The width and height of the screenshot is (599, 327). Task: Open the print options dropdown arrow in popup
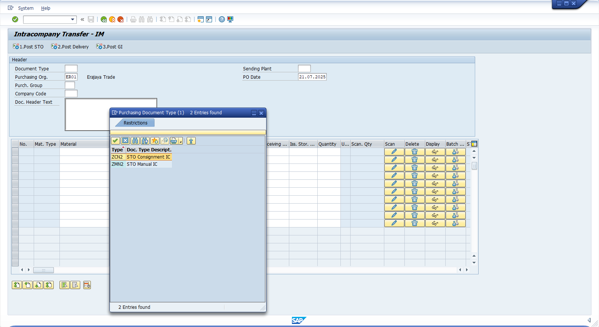point(181,142)
